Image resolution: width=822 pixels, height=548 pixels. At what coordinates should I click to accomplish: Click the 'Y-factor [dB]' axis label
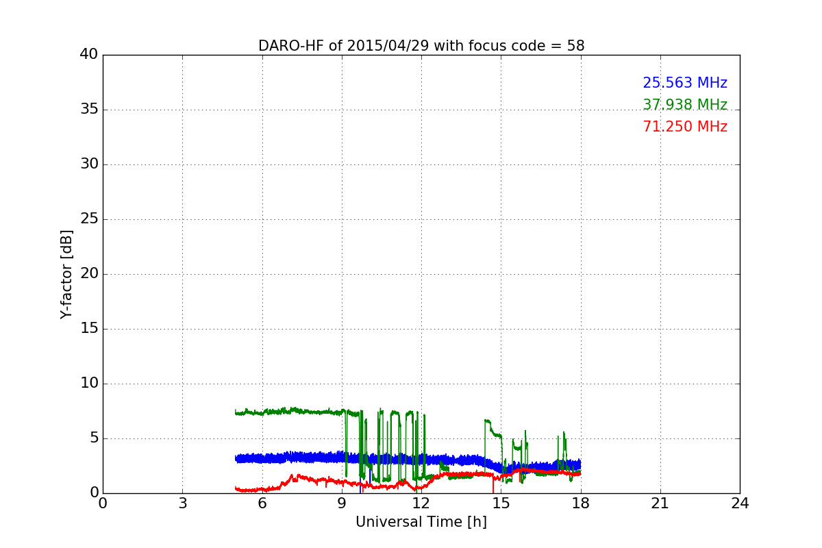tap(66, 274)
